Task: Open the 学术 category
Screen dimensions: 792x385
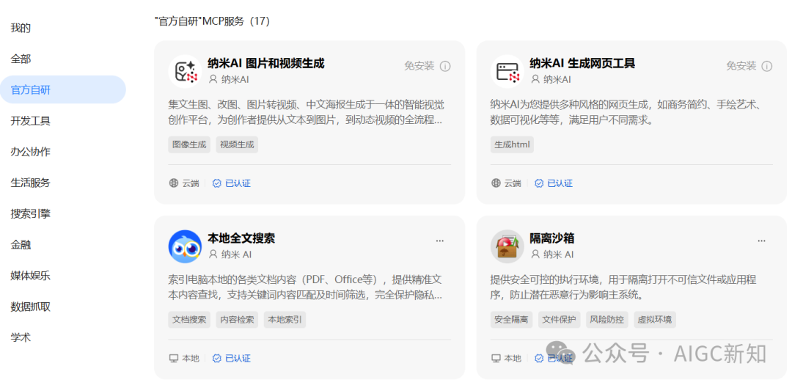Action: pyautogui.click(x=21, y=337)
